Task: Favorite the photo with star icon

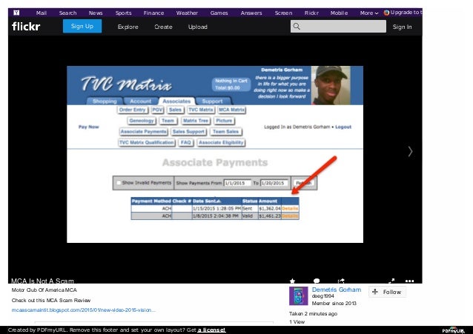Action: pyautogui.click(x=292, y=281)
